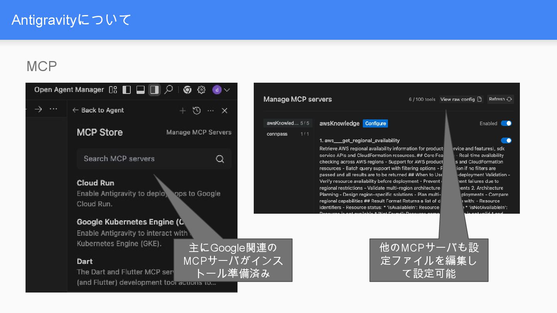Toggle aws___get_regional_availability tool switch
557x313 pixels.
click(x=506, y=140)
